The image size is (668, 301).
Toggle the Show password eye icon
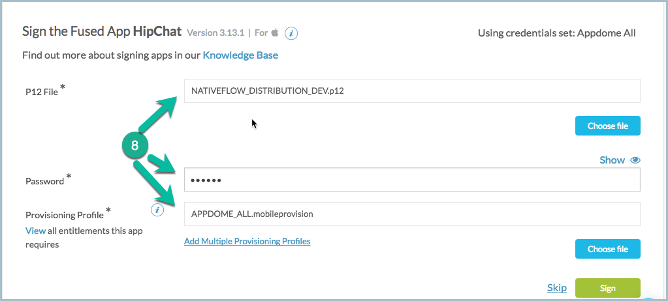click(635, 160)
